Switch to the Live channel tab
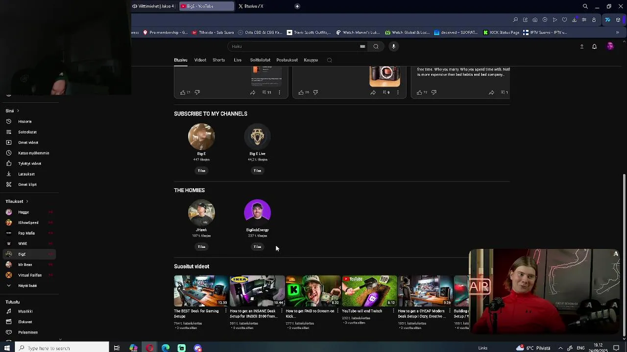This screenshot has height=352, width=627. pos(238,60)
